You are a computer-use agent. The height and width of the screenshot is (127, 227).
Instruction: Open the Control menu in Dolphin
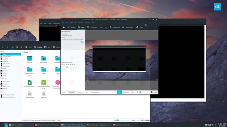[x=57, y=47]
